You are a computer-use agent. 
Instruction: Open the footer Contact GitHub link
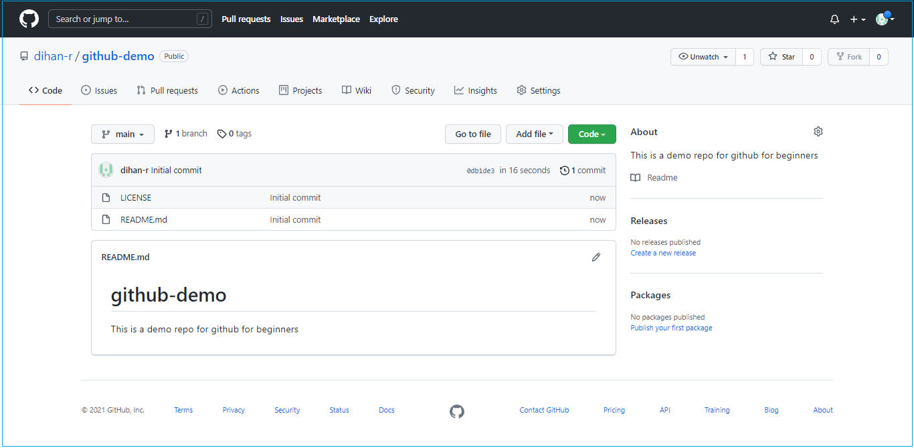pos(545,411)
